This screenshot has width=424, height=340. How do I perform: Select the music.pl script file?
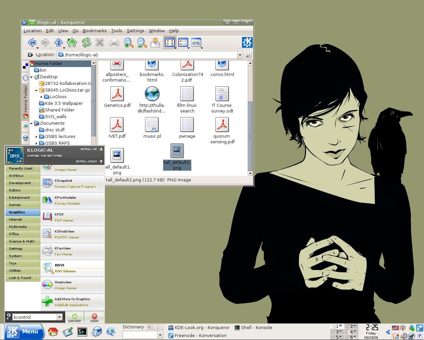tap(152, 125)
